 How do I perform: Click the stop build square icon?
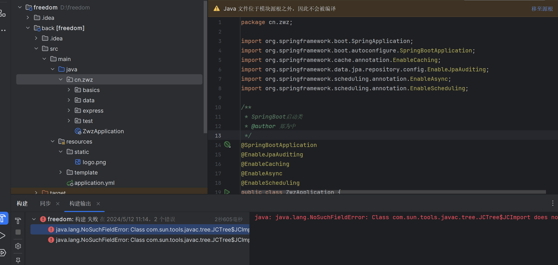pos(18,232)
